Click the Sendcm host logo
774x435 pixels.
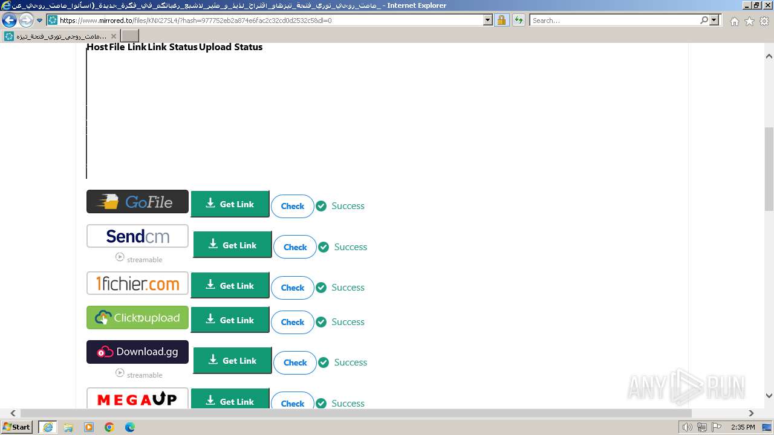coord(137,236)
